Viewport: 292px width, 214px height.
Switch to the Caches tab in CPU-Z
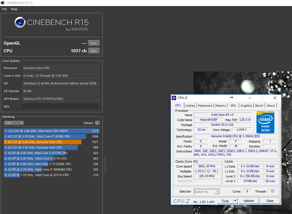pyautogui.click(x=190, y=106)
